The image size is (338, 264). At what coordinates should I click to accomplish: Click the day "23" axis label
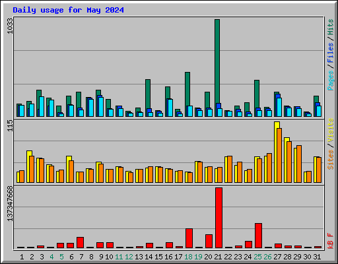tap(238, 257)
